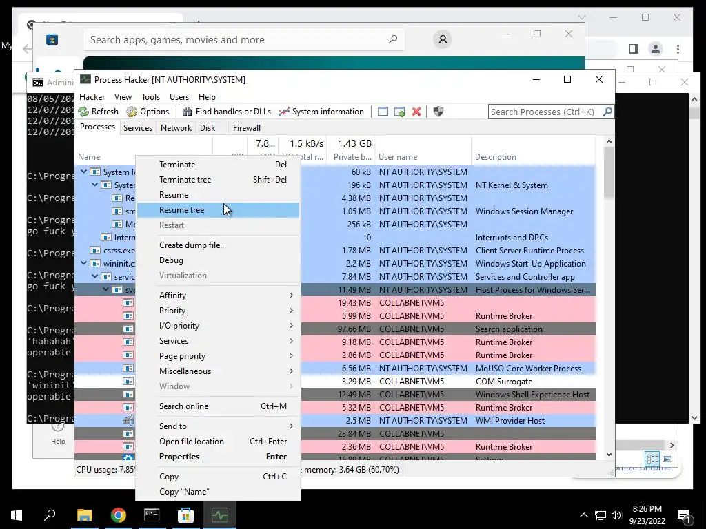Select the Windows Session Manager row

tap(335, 211)
